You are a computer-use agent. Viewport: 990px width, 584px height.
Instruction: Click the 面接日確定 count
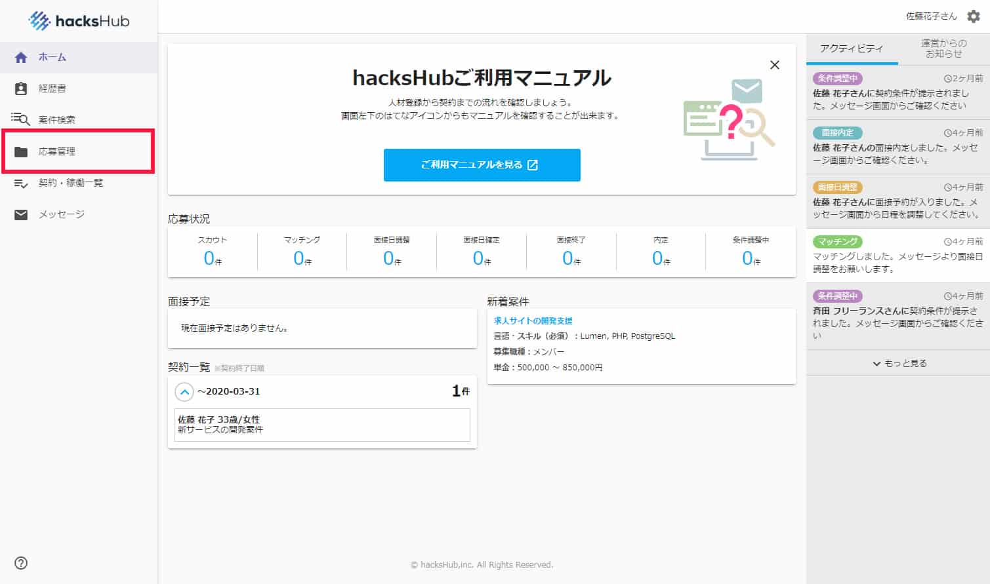click(482, 258)
